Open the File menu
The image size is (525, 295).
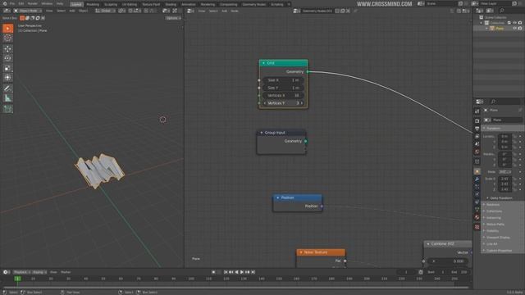(12, 3)
